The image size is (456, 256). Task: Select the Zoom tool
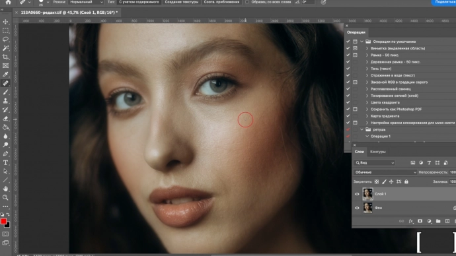point(5,198)
